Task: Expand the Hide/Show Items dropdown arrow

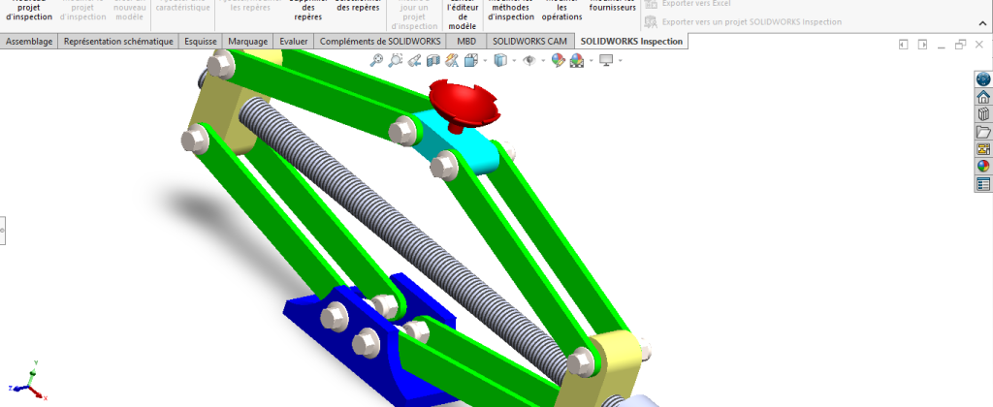Action: point(543,61)
